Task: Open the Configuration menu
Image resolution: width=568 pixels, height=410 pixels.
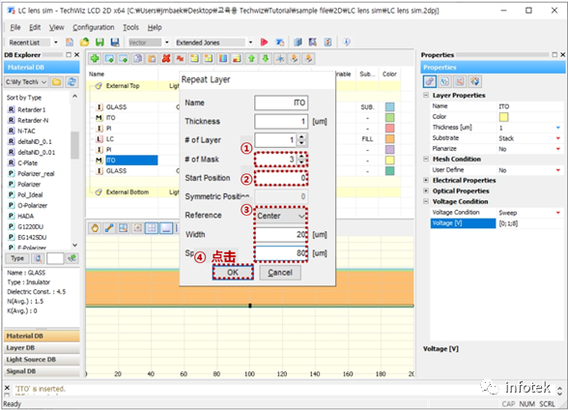Action: click(94, 27)
